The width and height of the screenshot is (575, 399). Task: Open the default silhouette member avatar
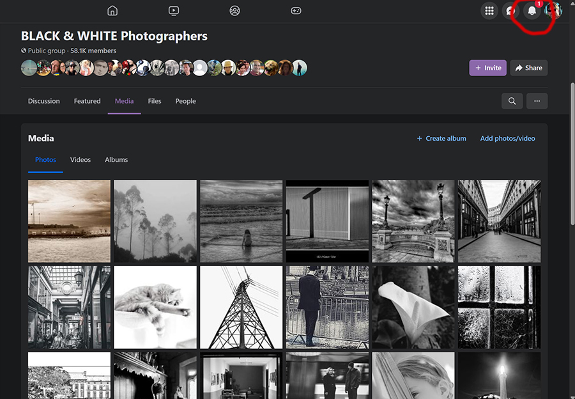[200, 68]
